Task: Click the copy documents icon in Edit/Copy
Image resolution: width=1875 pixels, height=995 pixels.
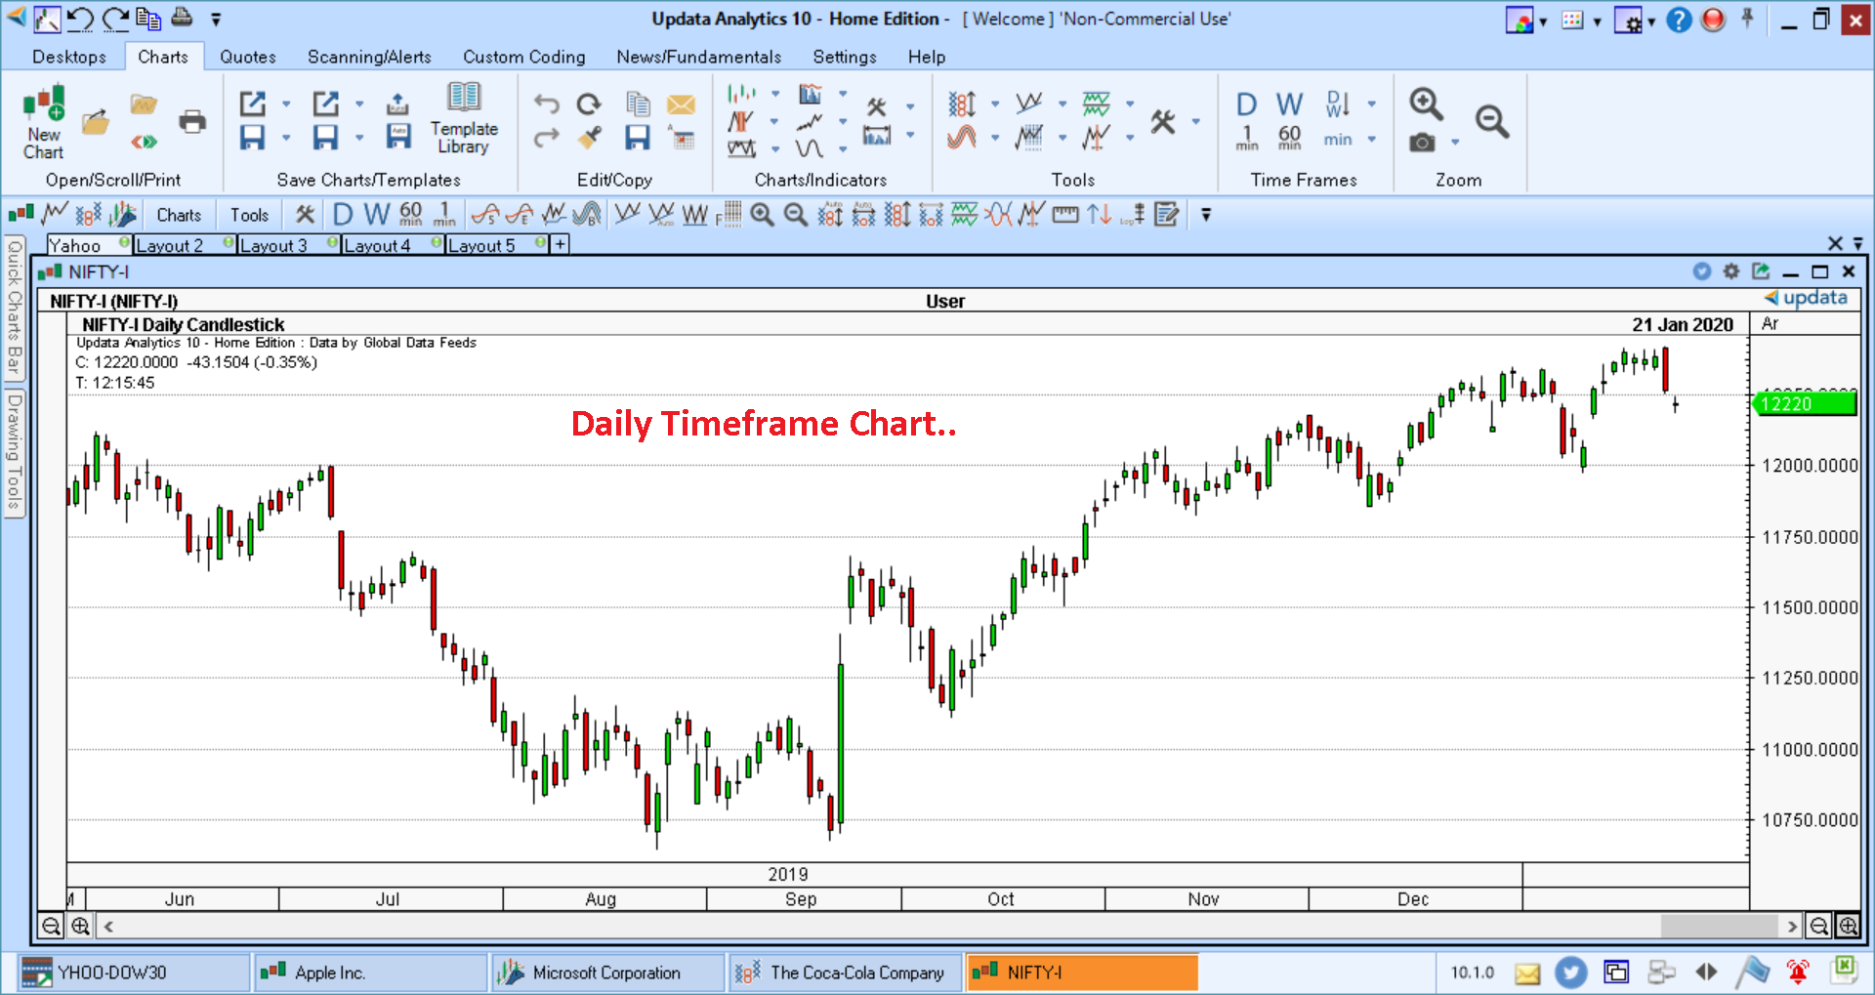Action: (638, 104)
